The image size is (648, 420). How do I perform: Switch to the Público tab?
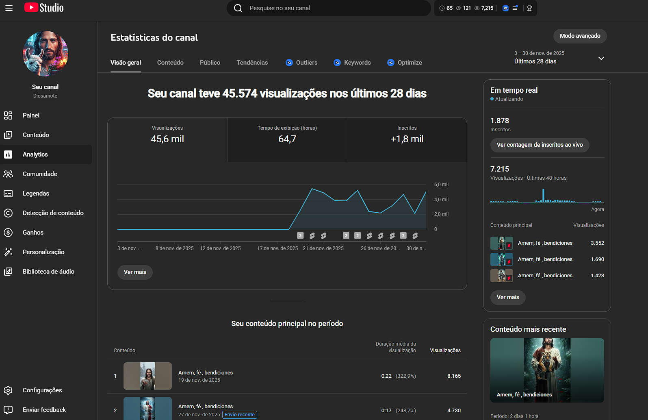(x=210, y=63)
